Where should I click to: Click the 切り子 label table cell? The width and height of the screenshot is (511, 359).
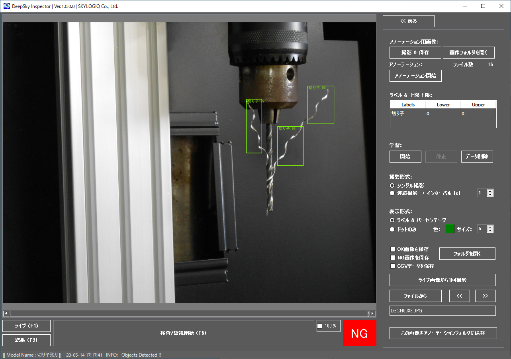pos(407,114)
